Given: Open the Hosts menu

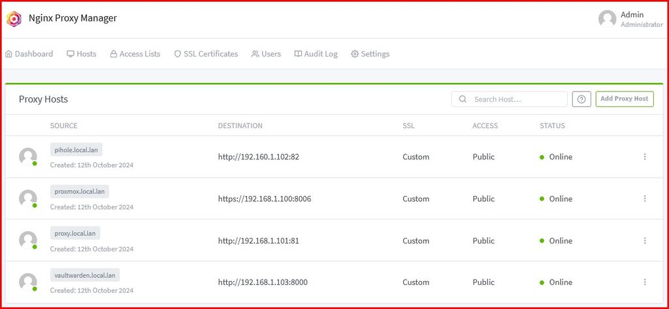Looking at the screenshot, I should [x=82, y=54].
